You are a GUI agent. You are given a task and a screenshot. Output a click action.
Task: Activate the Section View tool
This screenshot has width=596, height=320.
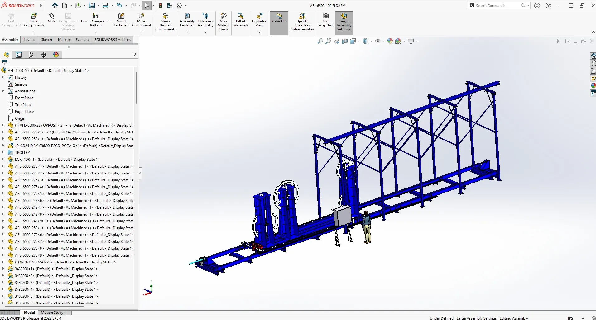pyautogui.click(x=345, y=41)
